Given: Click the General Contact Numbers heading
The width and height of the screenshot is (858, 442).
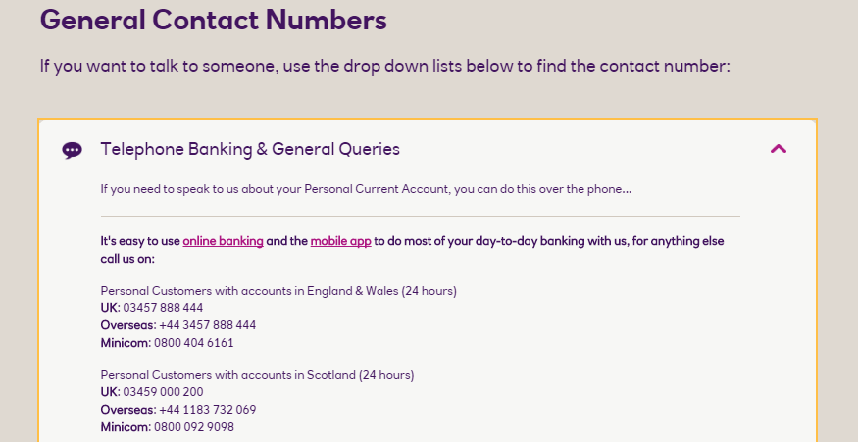Looking at the screenshot, I should point(214,20).
